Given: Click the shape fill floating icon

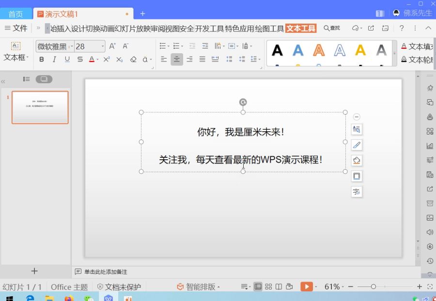Looking at the screenshot, I should pyautogui.click(x=357, y=161).
